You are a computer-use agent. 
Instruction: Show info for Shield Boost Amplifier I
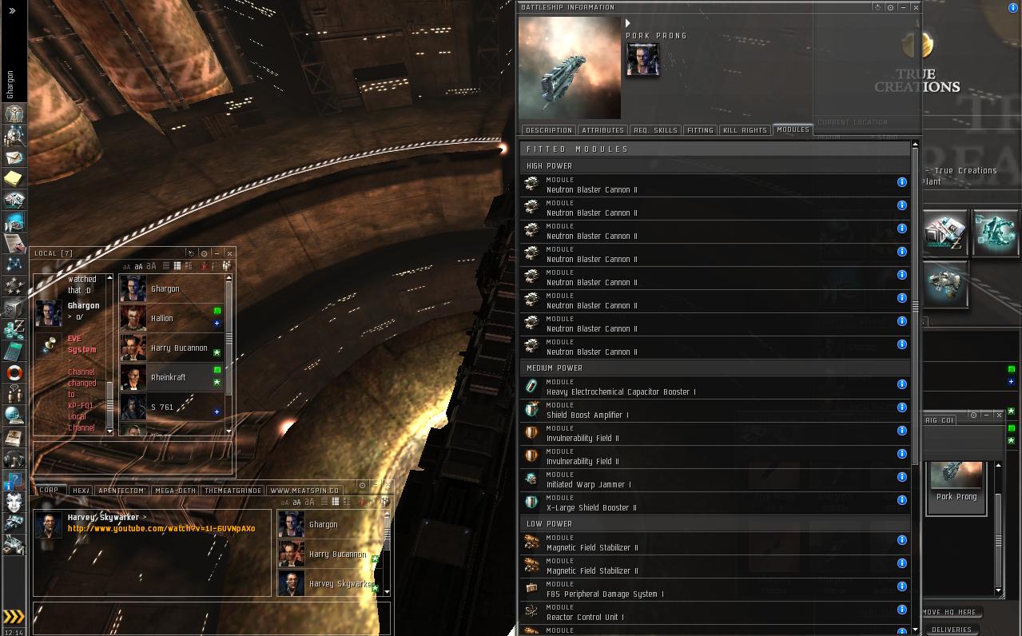[x=901, y=407]
